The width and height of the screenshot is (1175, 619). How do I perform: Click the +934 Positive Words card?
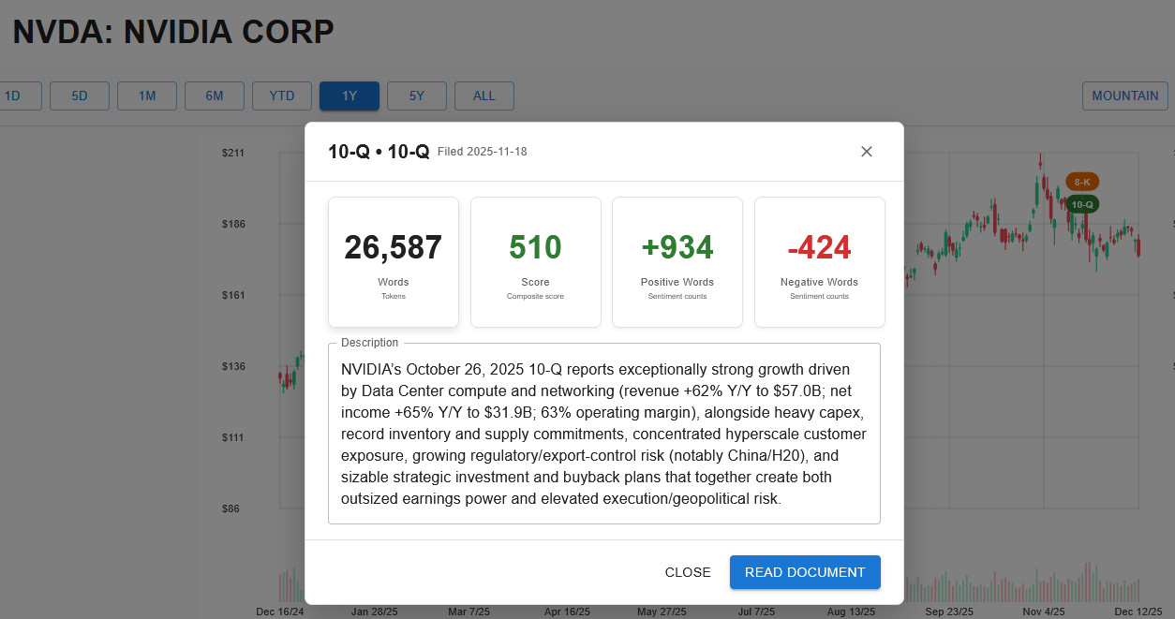click(x=677, y=262)
